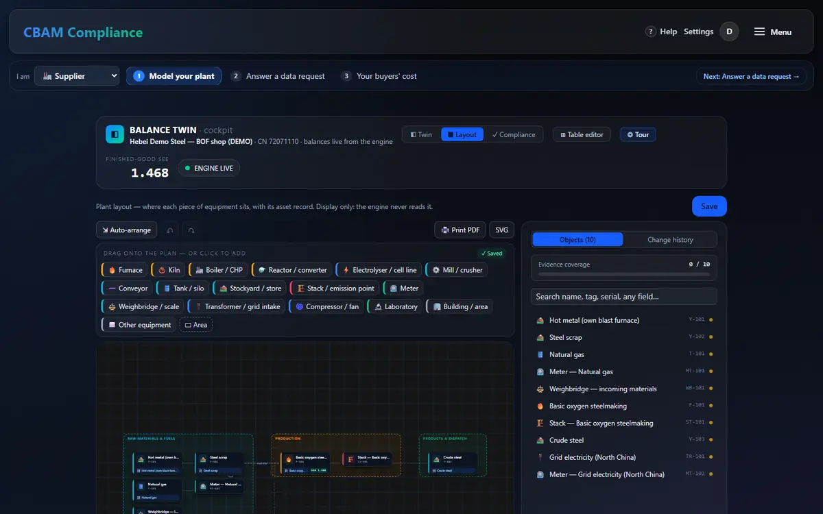
Task: Add a Reactor / converter element
Action: point(291,270)
